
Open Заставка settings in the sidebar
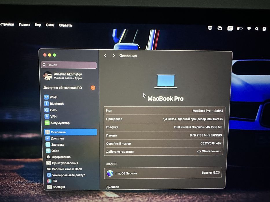pos(55,145)
